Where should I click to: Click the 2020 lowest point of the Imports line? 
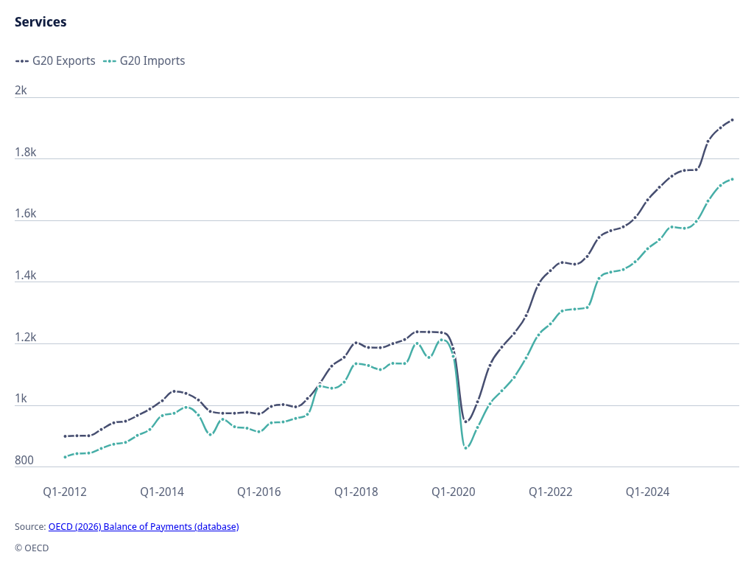[x=465, y=447]
